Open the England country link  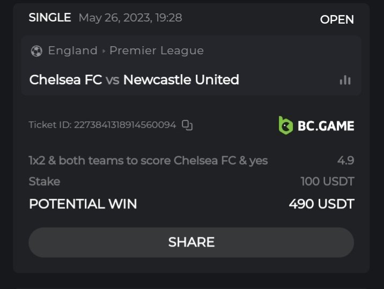pyautogui.click(x=72, y=51)
